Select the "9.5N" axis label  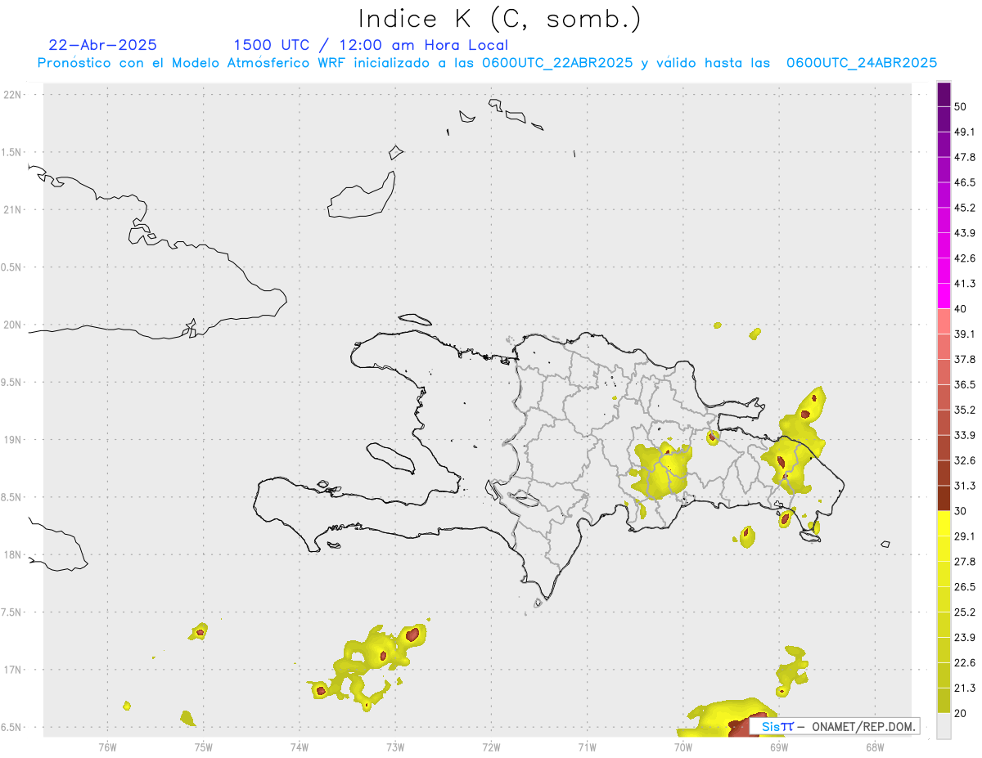(12, 382)
